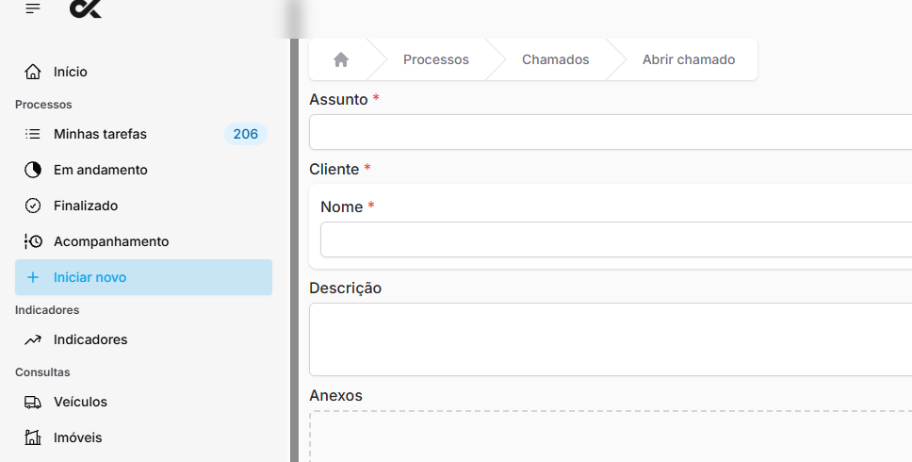This screenshot has height=462, width=912.
Task: Click the Indicadores section header
Action: pyautogui.click(x=47, y=310)
